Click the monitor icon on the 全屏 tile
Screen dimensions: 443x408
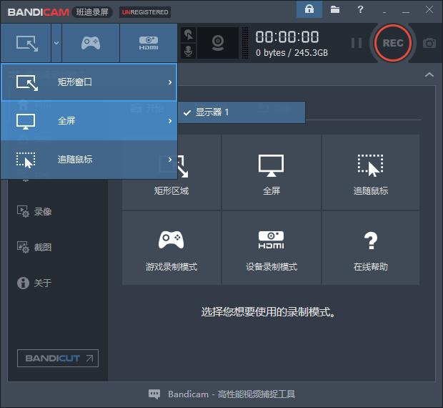272,165
